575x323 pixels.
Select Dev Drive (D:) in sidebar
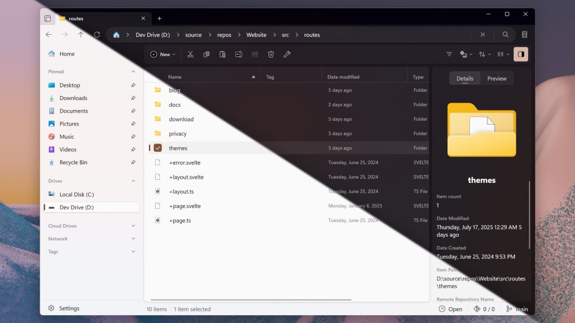click(91, 207)
